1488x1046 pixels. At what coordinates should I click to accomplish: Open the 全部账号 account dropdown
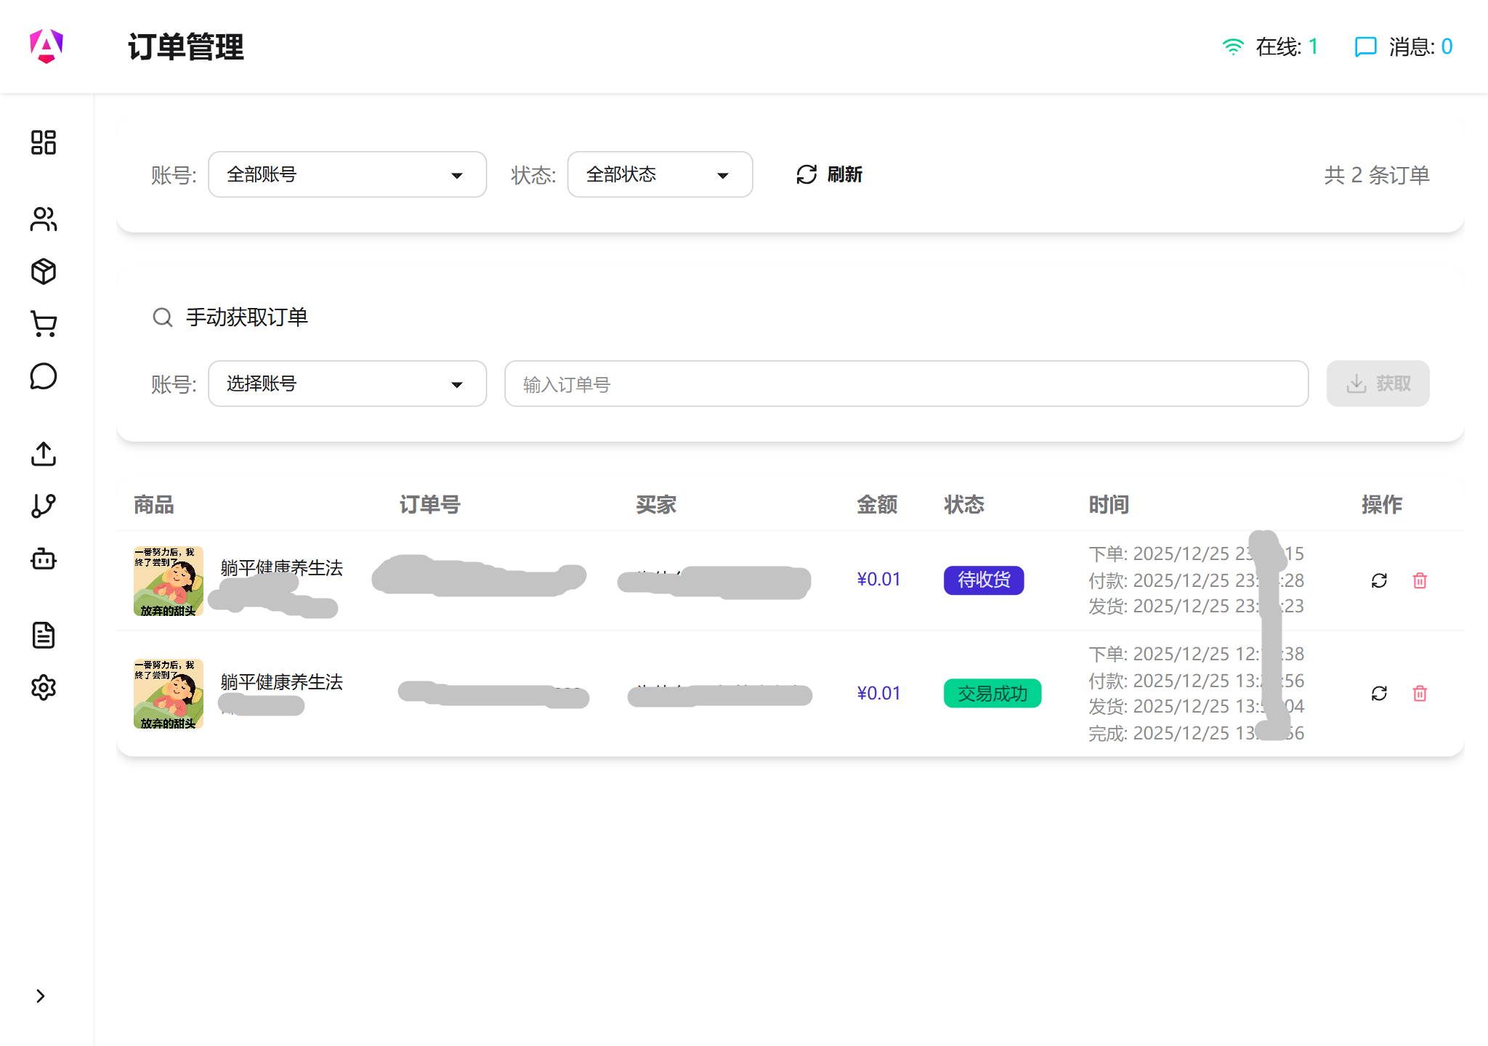click(x=347, y=174)
